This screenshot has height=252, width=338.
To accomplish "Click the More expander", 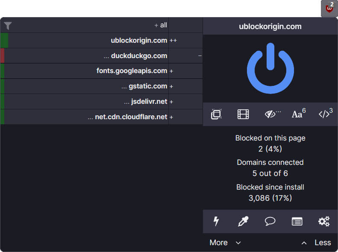I will click(225, 243).
